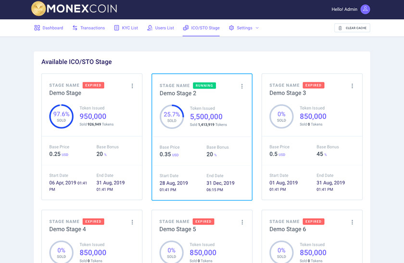Open the Admin user avatar icon
The width and height of the screenshot is (404, 263).
[365, 9]
